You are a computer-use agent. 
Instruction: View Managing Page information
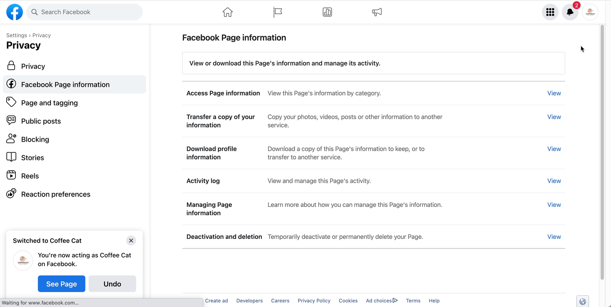[554, 204]
